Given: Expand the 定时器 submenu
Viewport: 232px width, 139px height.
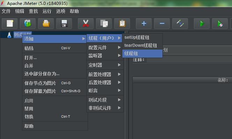Looking at the screenshot, I should 104,65.
